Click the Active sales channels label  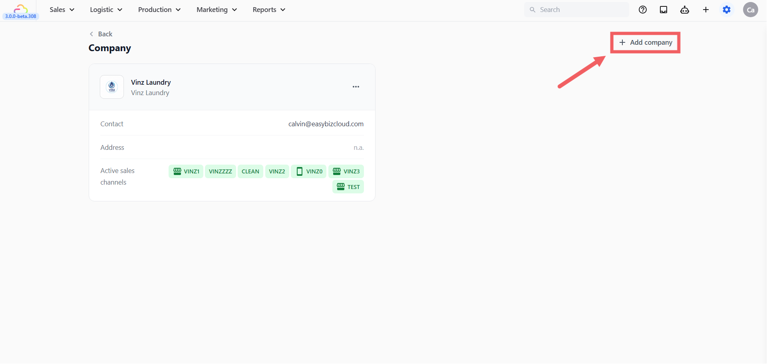tap(117, 176)
